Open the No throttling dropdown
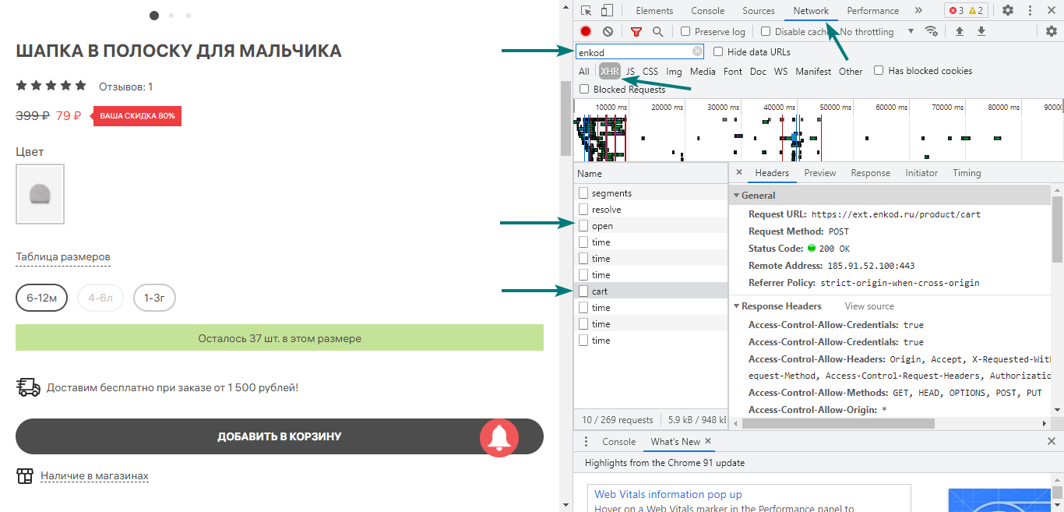 click(x=877, y=32)
